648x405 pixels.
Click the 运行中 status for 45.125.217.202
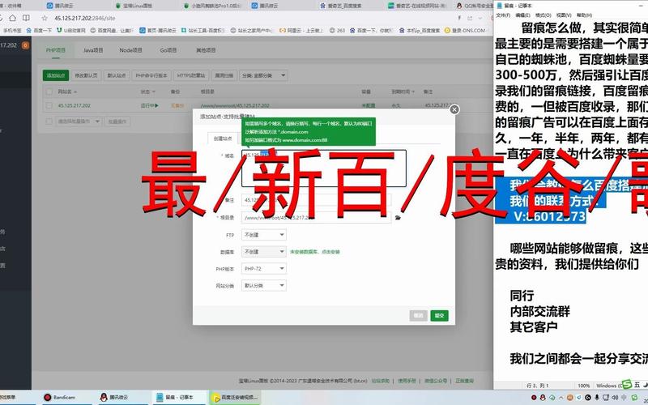coord(150,106)
